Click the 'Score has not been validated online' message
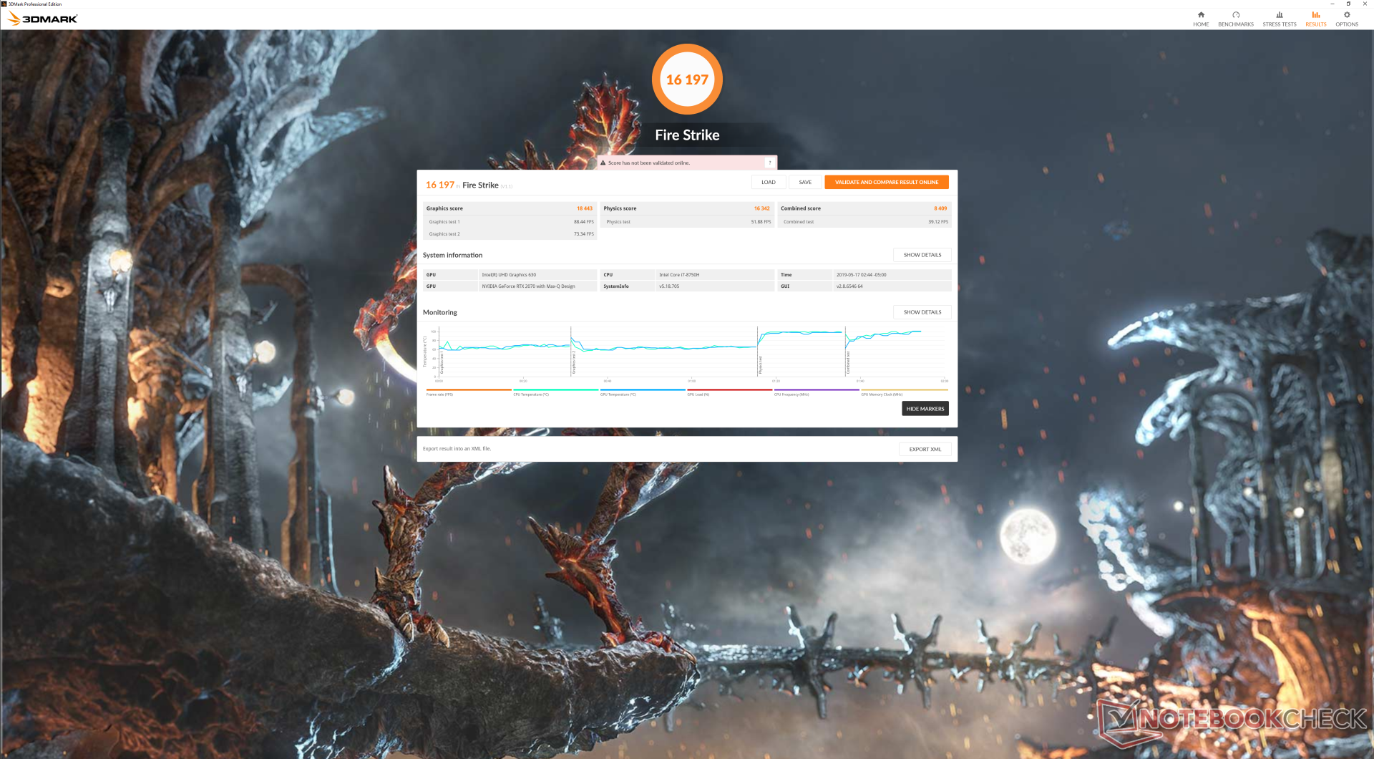 pyautogui.click(x=649, y=163)
